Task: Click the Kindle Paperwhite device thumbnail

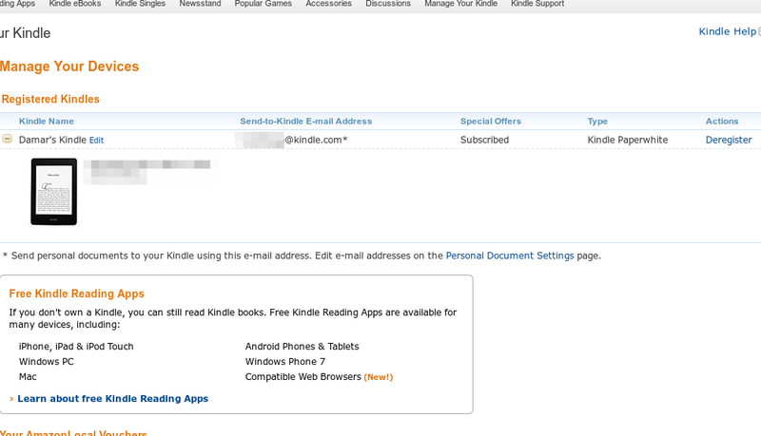Action: tap(53, 192)
